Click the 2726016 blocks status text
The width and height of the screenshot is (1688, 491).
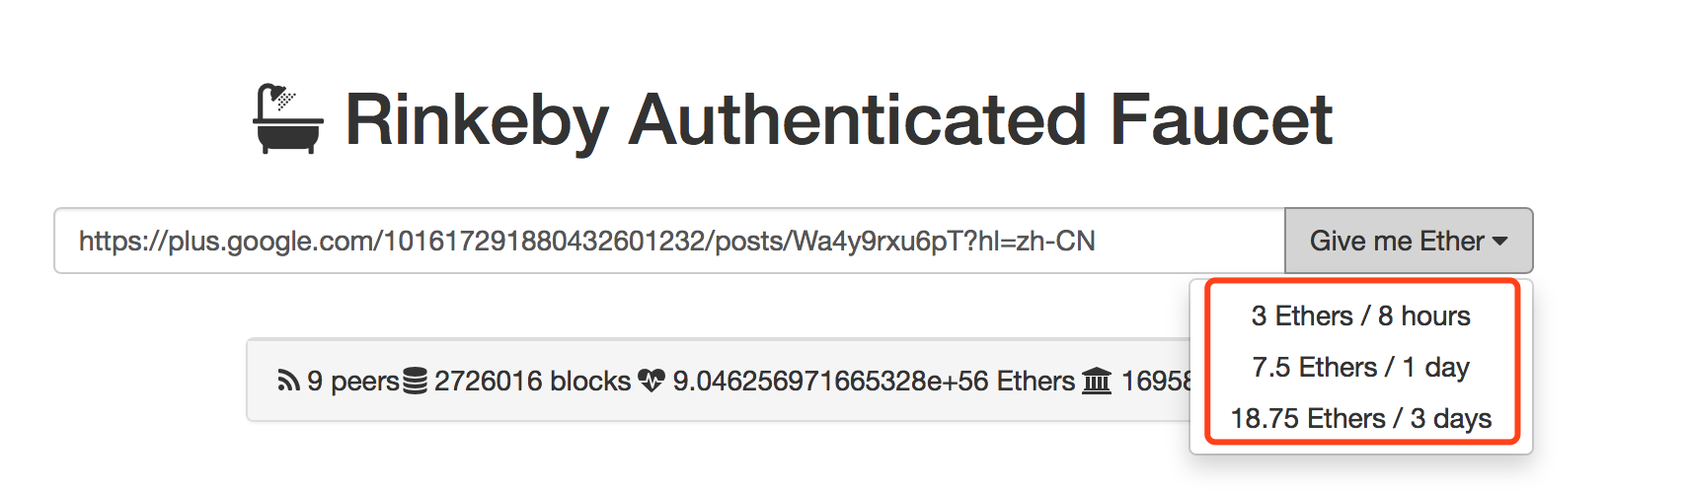(532, 381)
